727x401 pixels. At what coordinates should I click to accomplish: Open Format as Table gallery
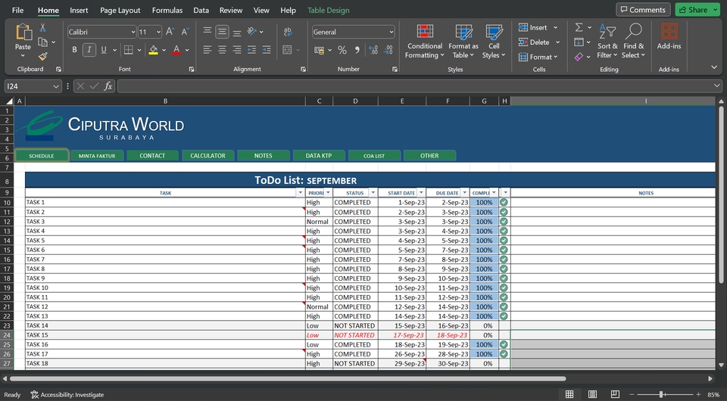point(463,41)
